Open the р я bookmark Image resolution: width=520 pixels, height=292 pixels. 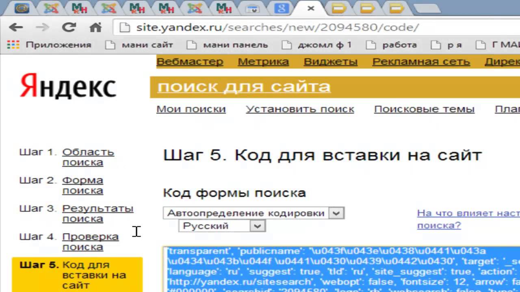[446, 45]
